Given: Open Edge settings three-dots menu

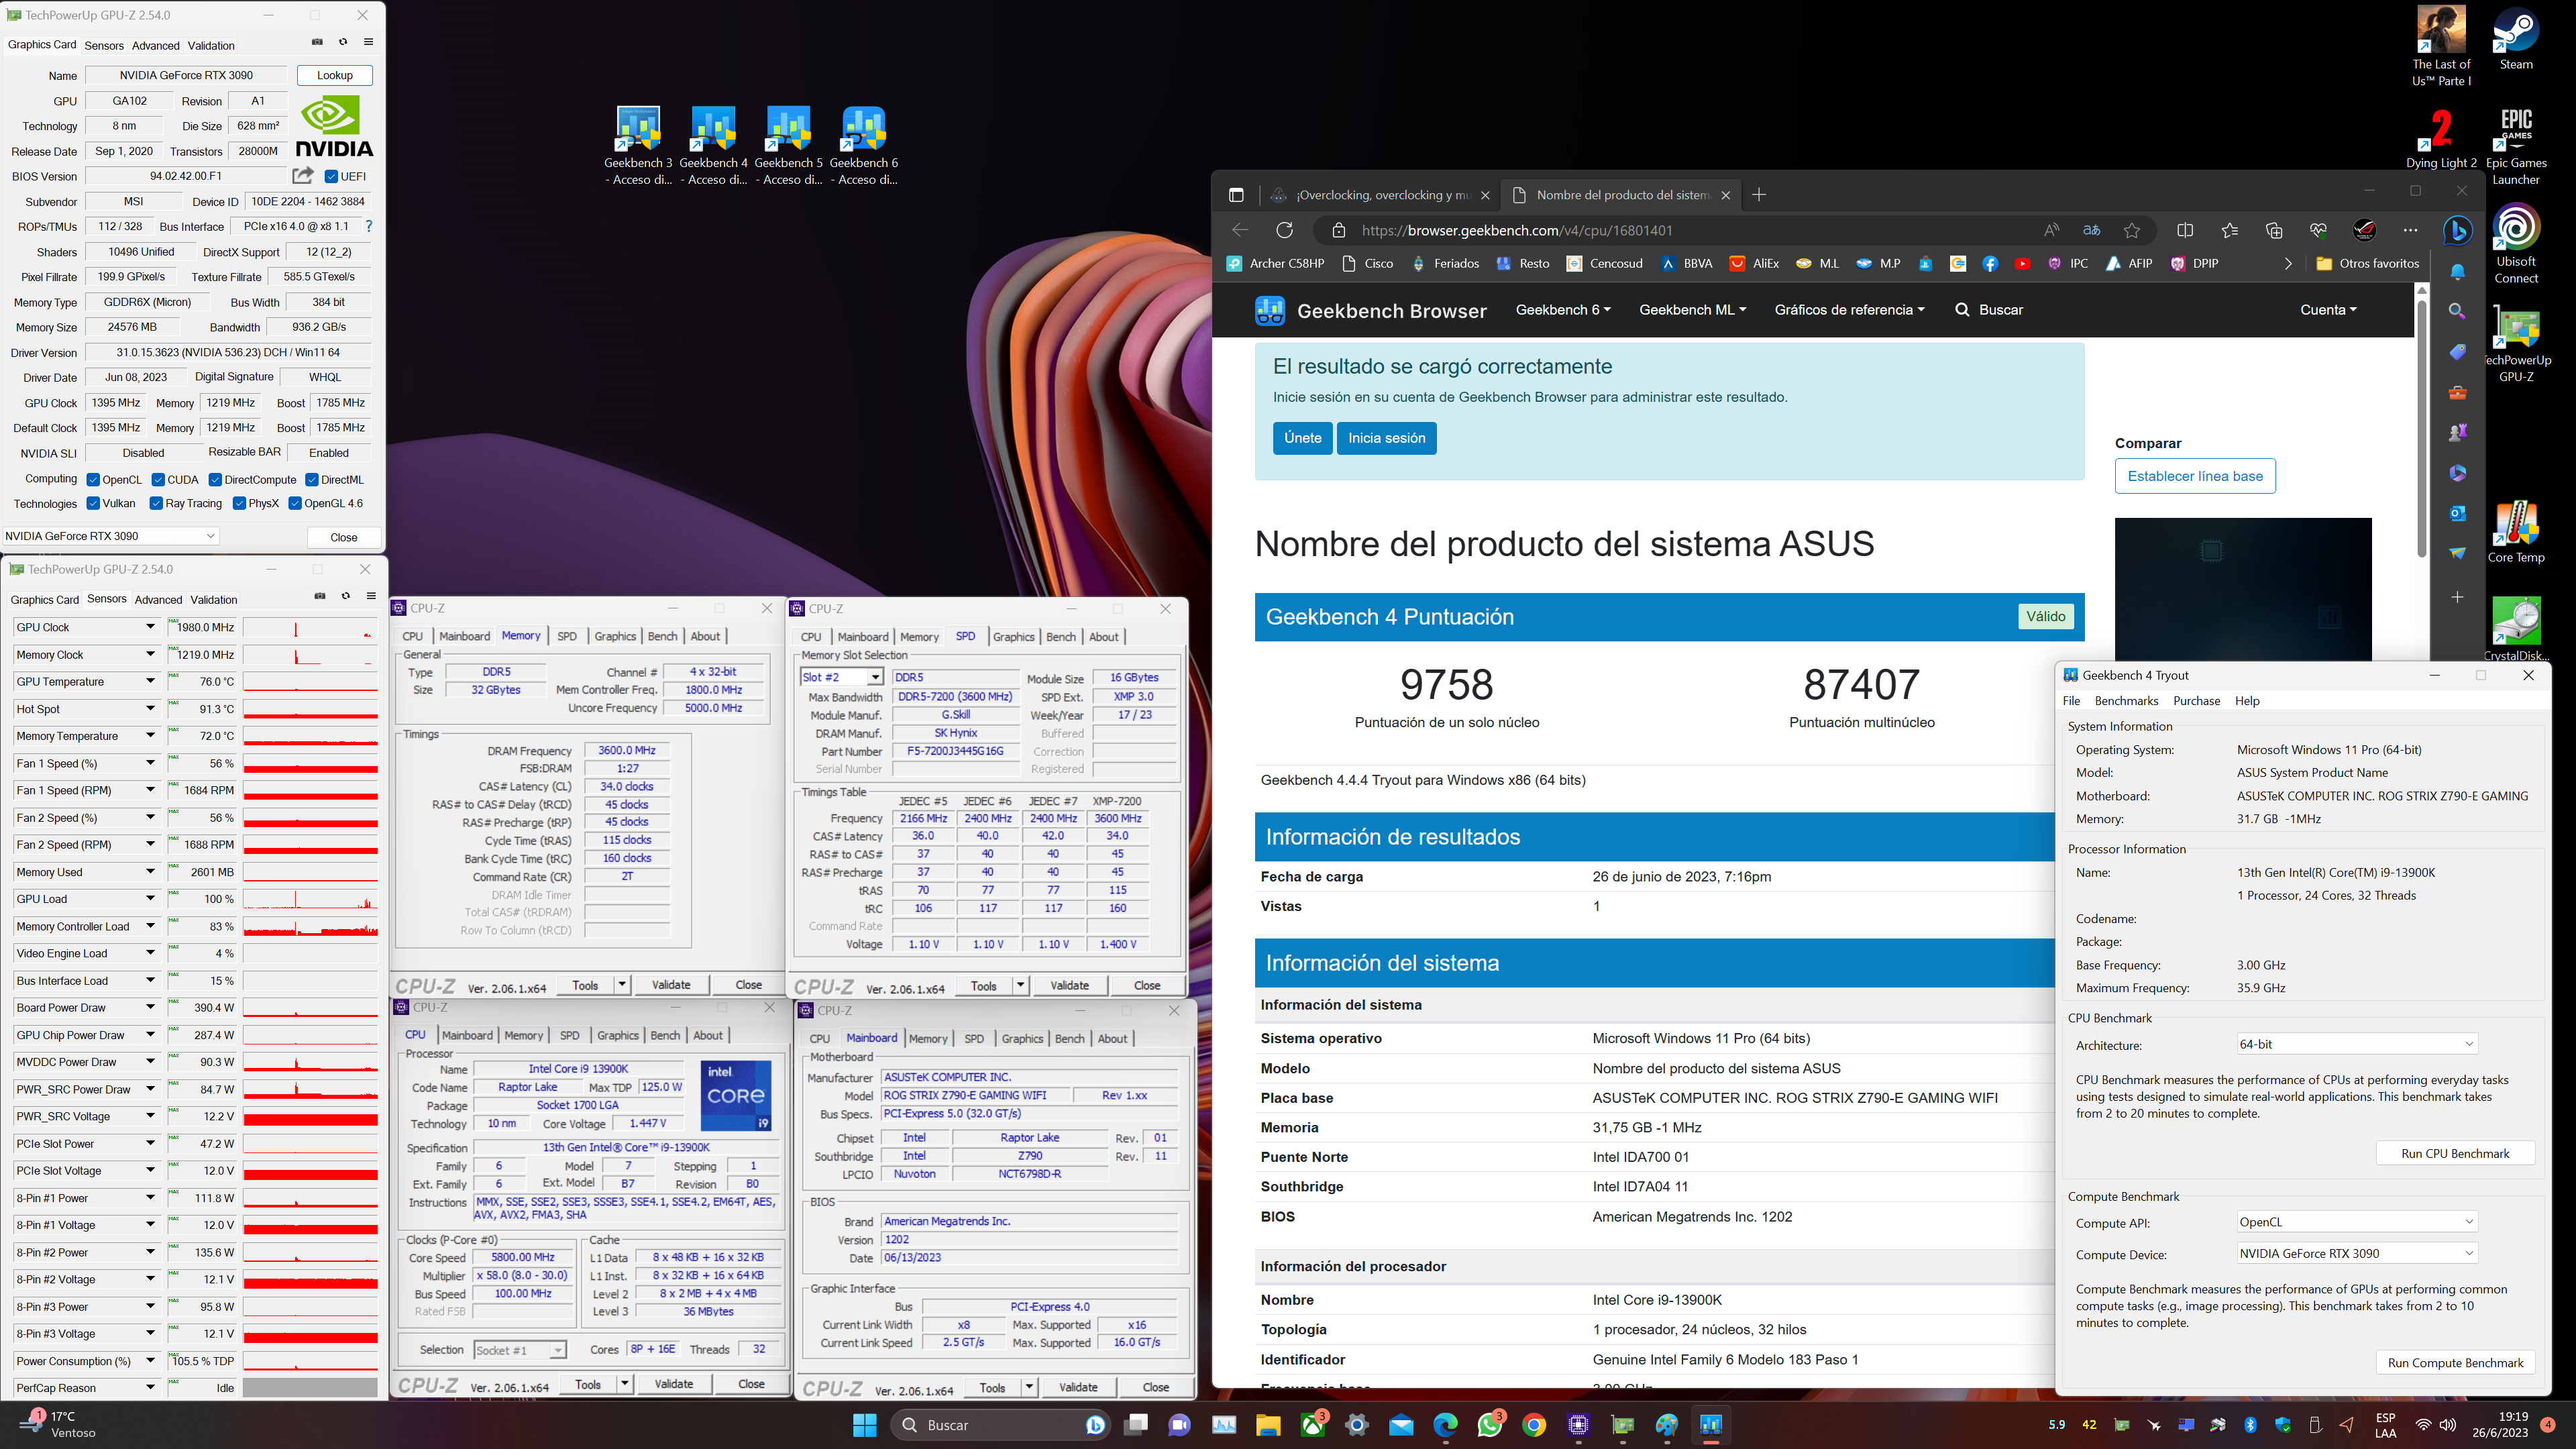Looking at the screenshot, I should [x=2411, y=230].
